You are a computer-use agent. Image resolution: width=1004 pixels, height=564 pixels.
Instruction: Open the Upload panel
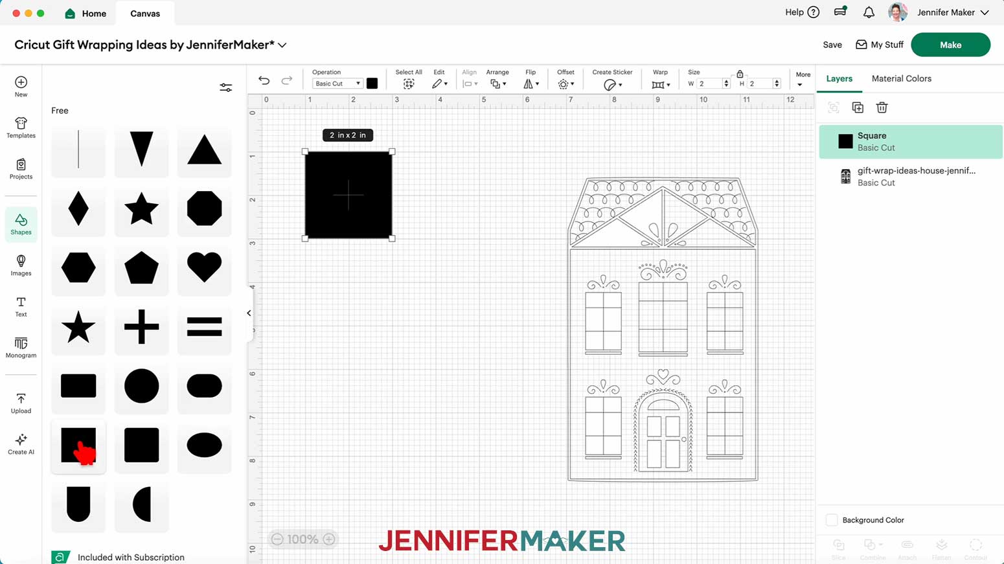pyautogui.click(x=21, y=403)
